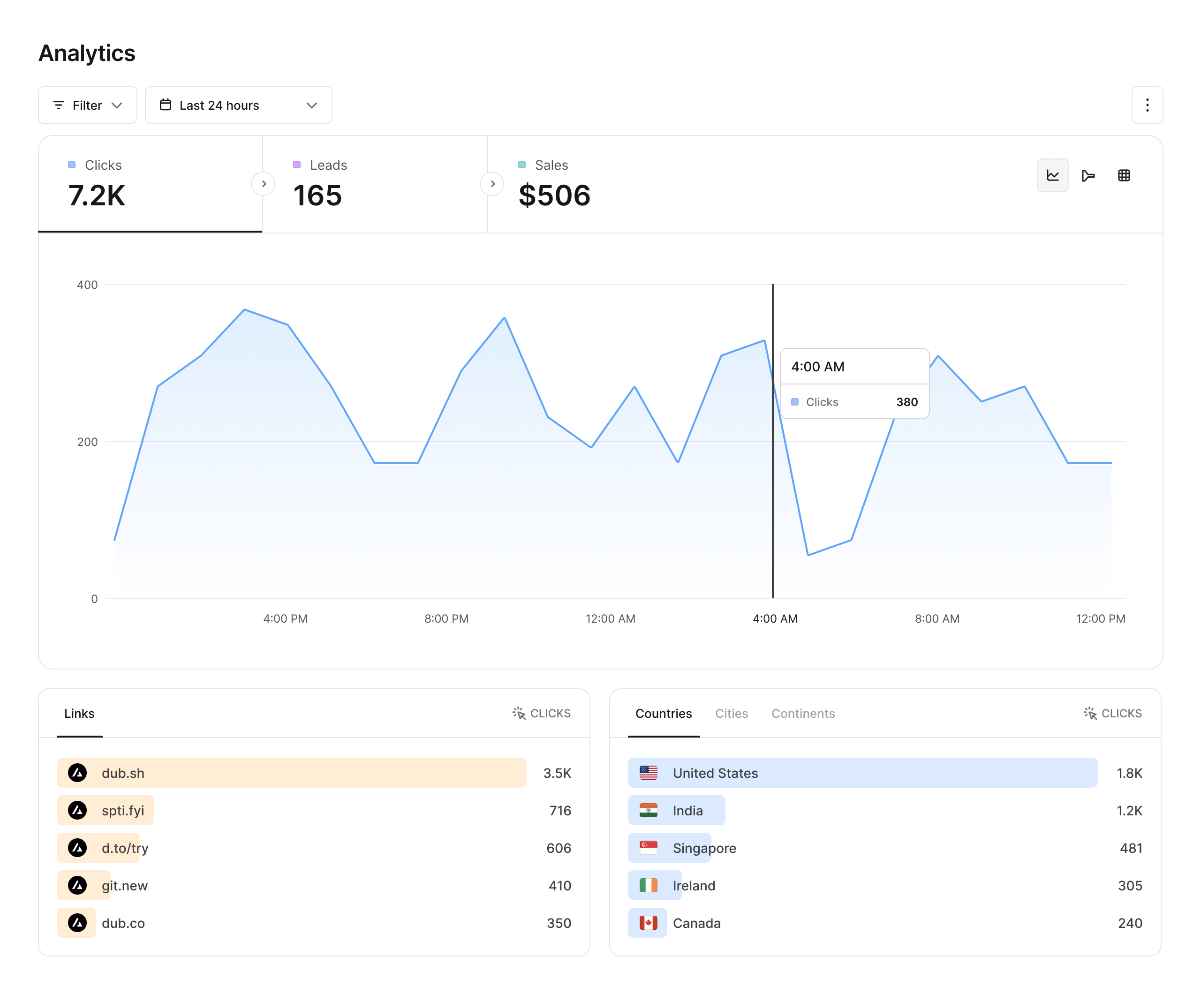Click the filter funnel icon
The width and height of the screenshot is (1201, 994).
click(x=59, y=105)
